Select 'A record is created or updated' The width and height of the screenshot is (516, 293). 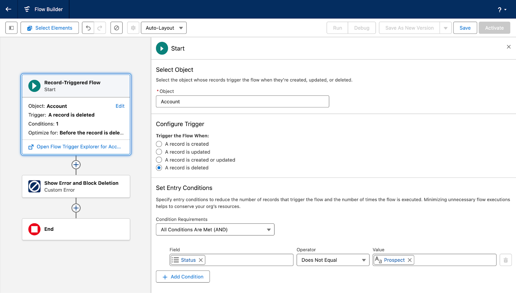159,160
